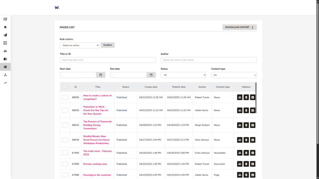Click trash icon for page 68039
Viewport: 319px width, 179px height.
click(x=246, y=140)
